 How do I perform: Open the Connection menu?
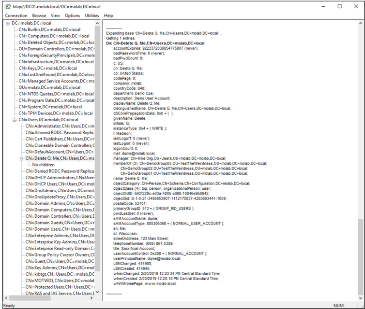16,15
